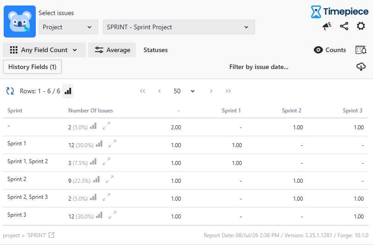Image resolution: width=373 pixels, height=245 pixels.
Task: Expand the Any Field Count dropdown
Action: click(44, 50)
